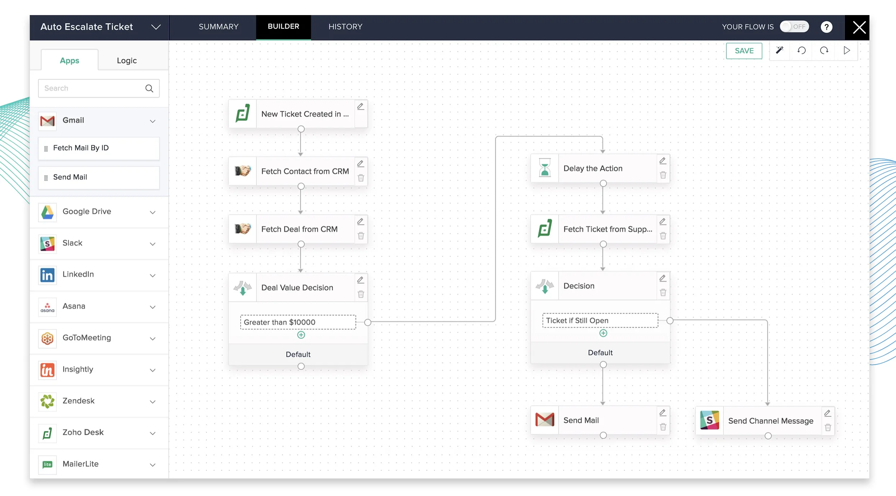This screenshot has height=496, width=896.
Task: Edit the Fetch Contact from CRM step
Action: click(360, 164)
